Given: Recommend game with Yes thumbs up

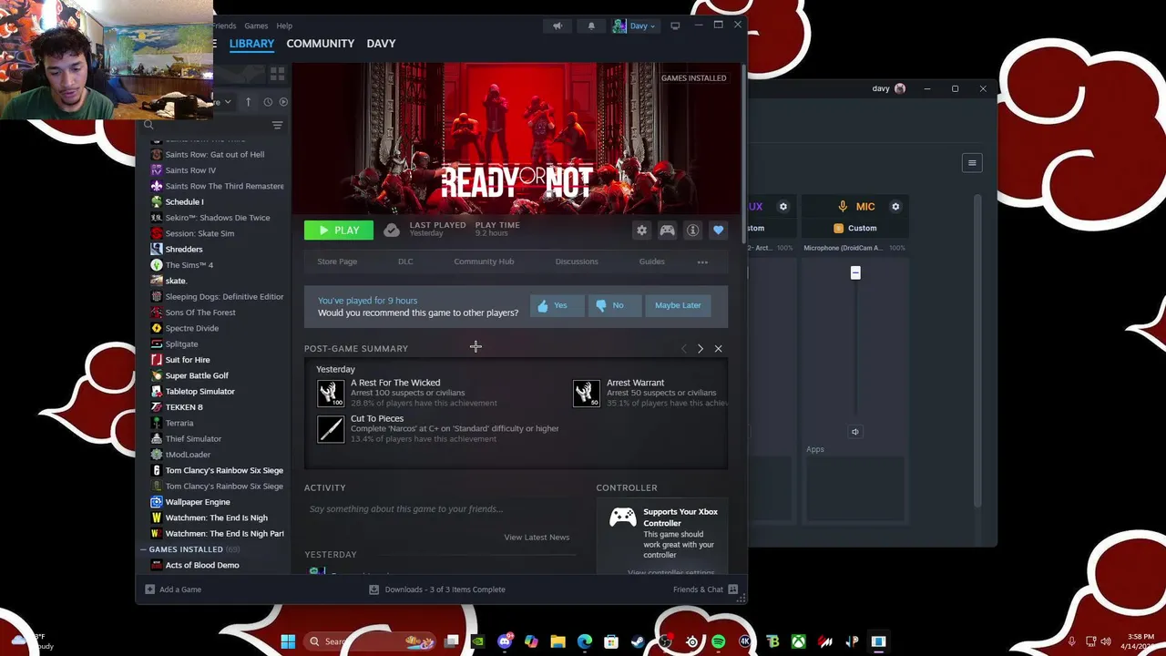Looking at the screenshot, I should tap(557, 305).
